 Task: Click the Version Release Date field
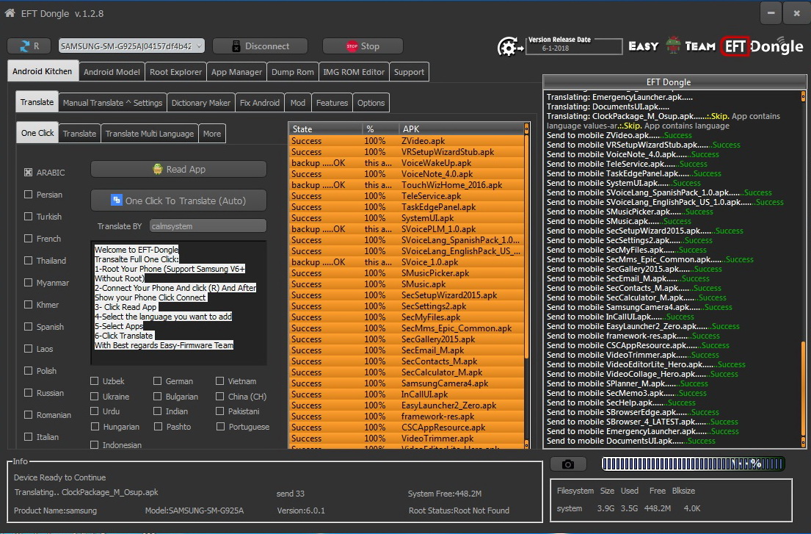pos(574,48)
